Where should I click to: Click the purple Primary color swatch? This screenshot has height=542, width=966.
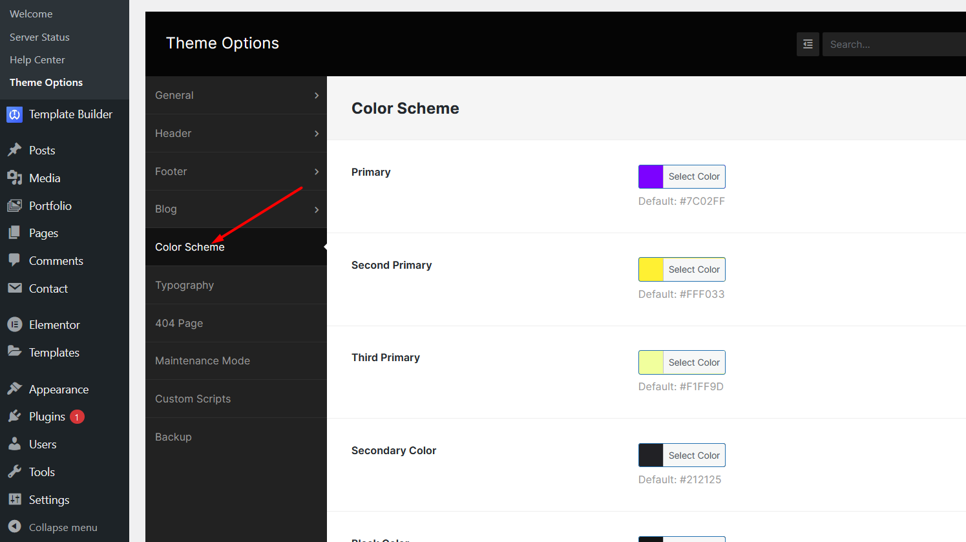pyautogui.click(x=651, y=176)
